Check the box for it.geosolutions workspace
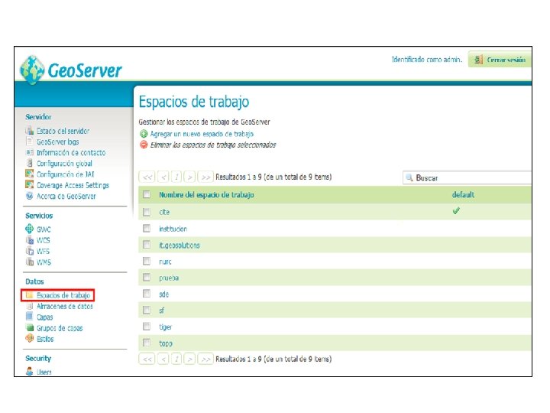 click(x=147, y=245)
